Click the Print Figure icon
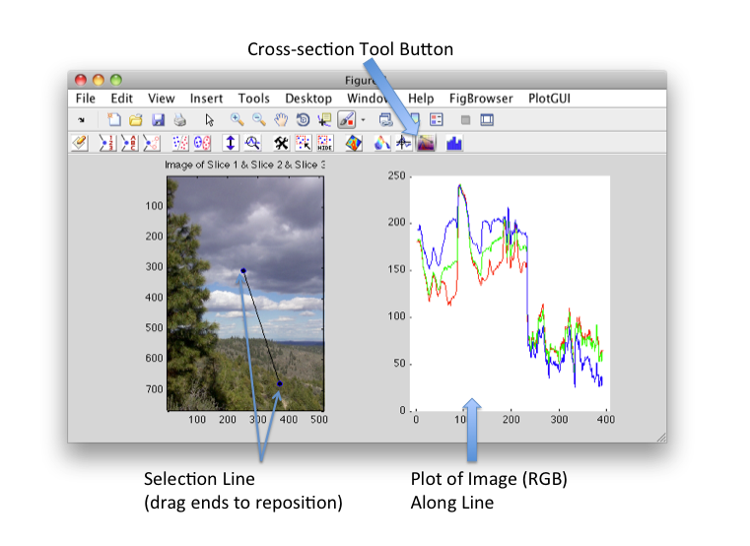 point(179,119)
